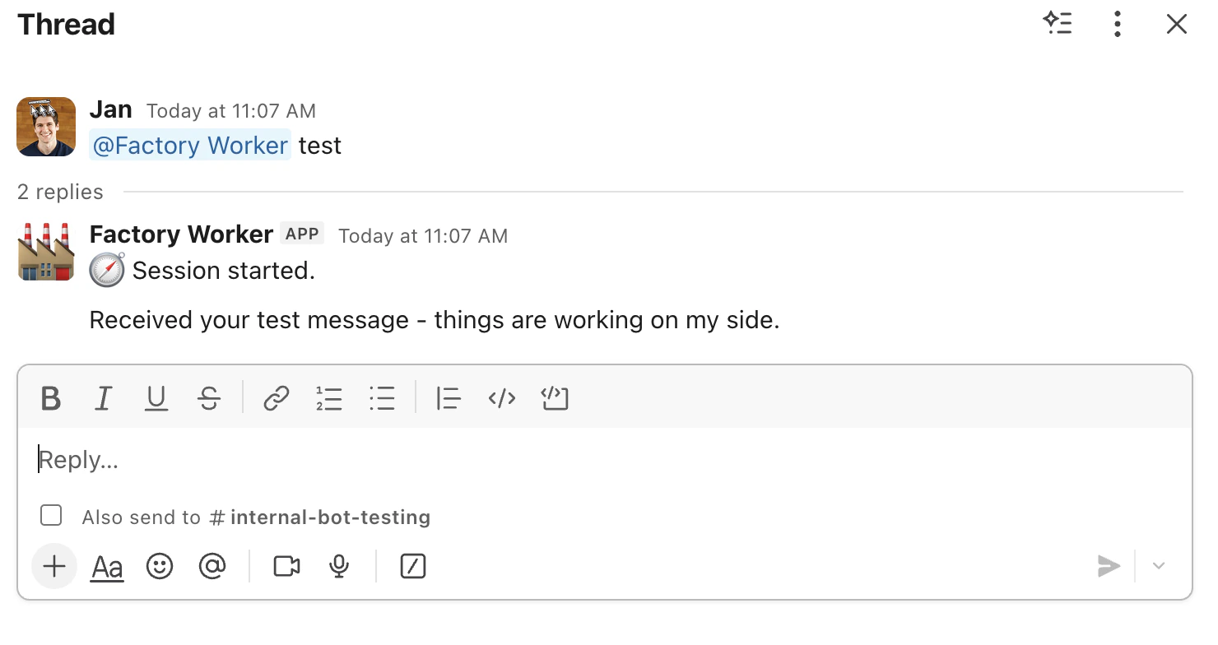Toggle strikethrough formatting

pos(210,399)
